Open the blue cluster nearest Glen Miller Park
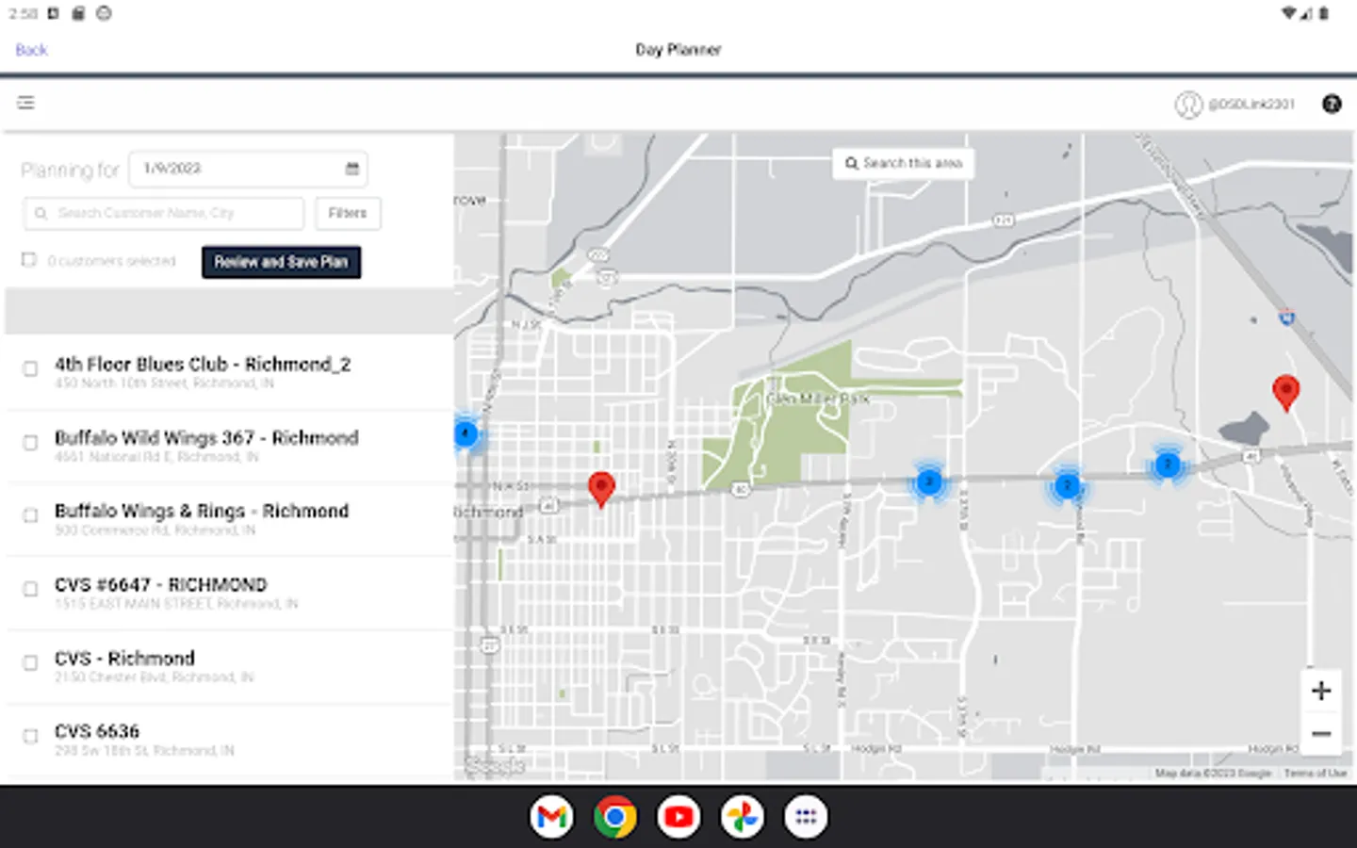This screenshot has height=848, width=1357. point(929,481)
